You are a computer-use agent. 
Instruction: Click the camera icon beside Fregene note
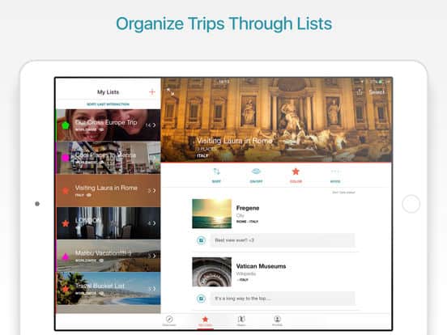tap(202, 240)
